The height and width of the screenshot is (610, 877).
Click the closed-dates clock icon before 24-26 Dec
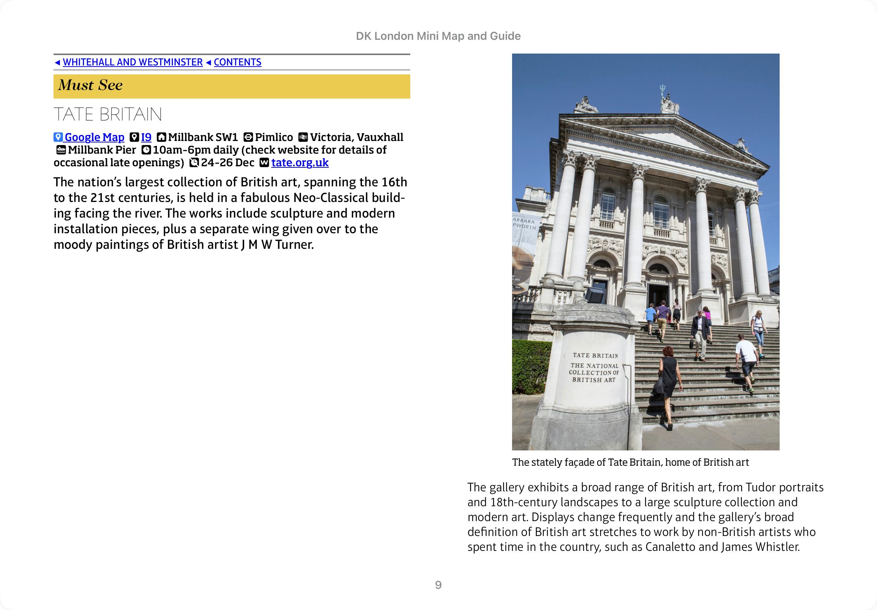(194, 163)
